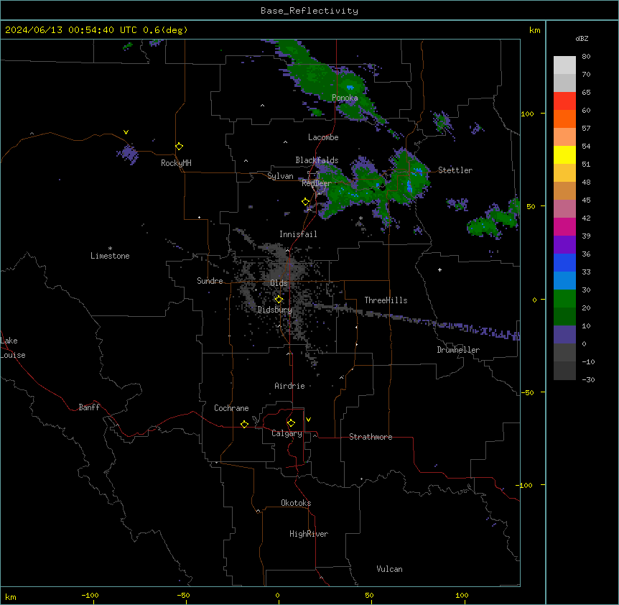Click the 50 tick label on bottom axis
This screenshot has width=619, height=605.
click(x=369, y=595)
